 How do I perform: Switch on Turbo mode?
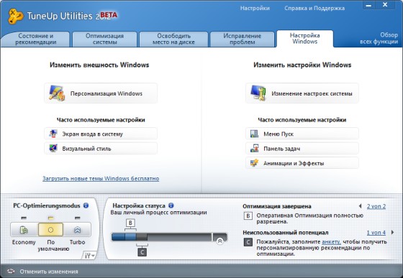78,230
